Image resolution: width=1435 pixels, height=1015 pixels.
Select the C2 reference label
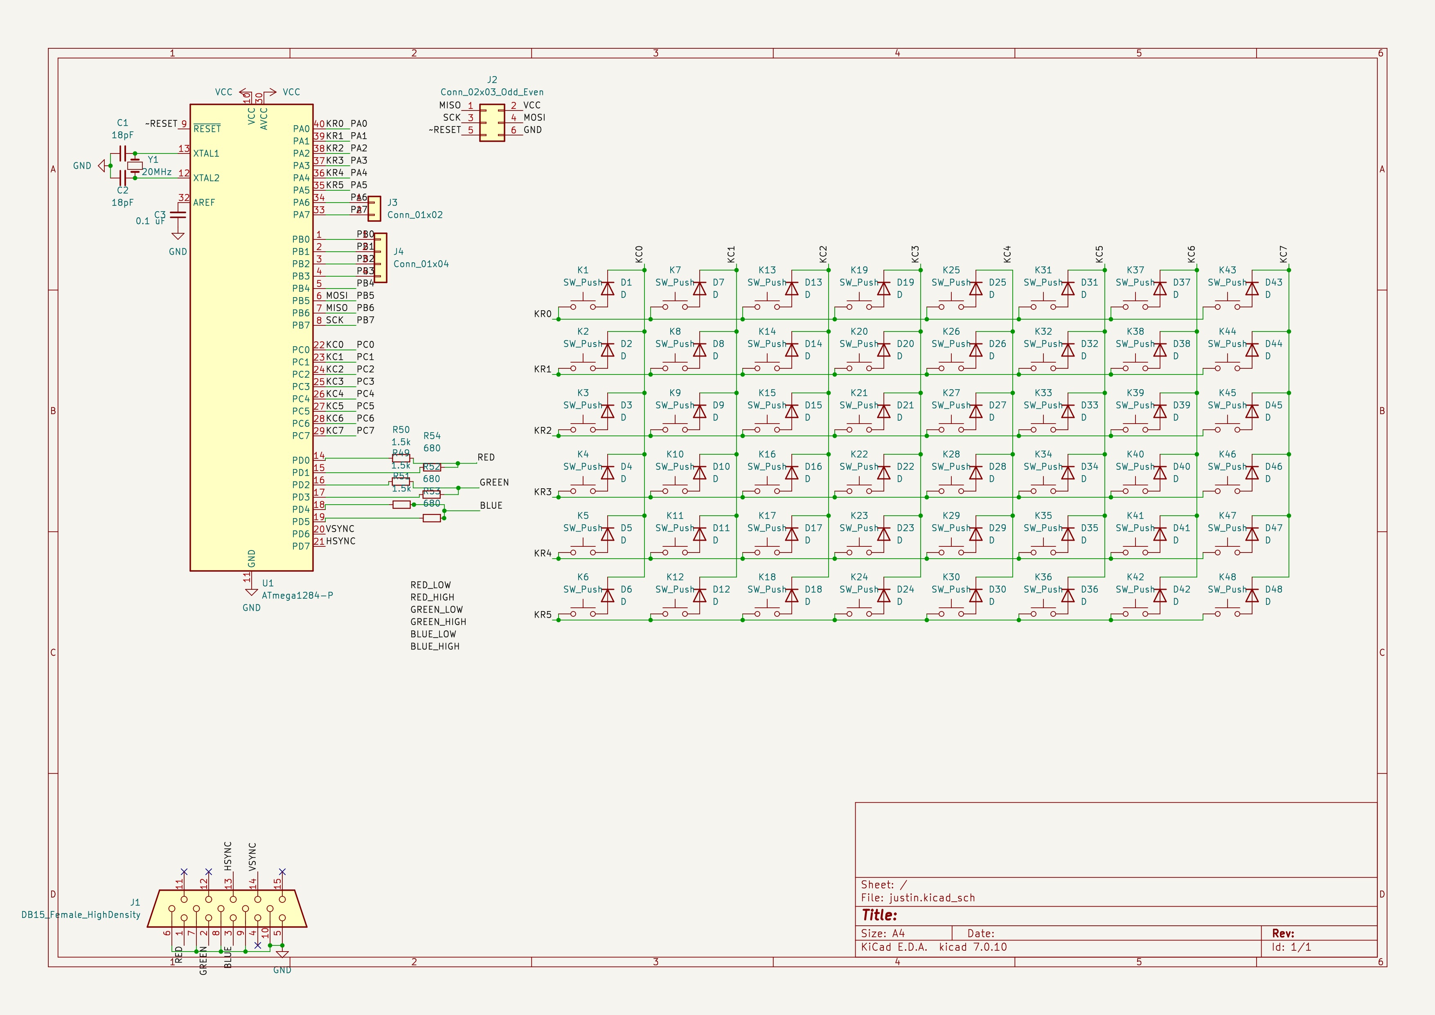(122, 191)
